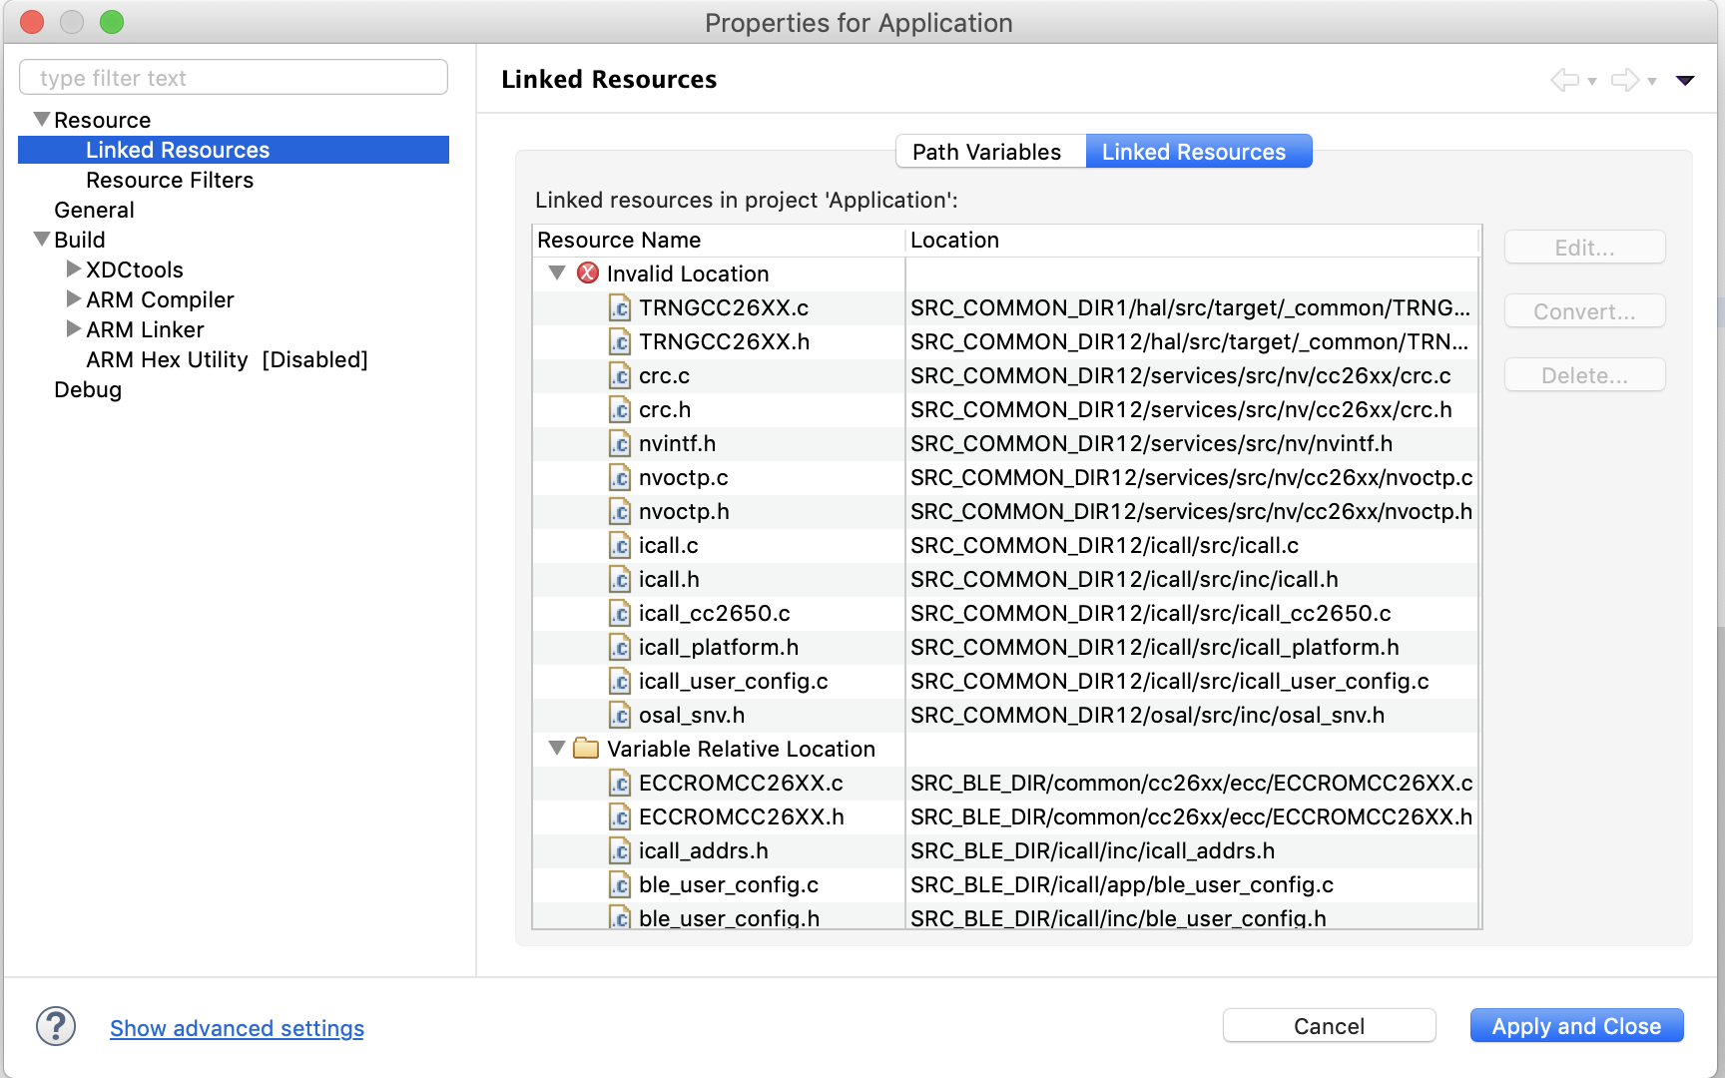Click the Location column header
1725x1078 pixels.
[1192, 240]
